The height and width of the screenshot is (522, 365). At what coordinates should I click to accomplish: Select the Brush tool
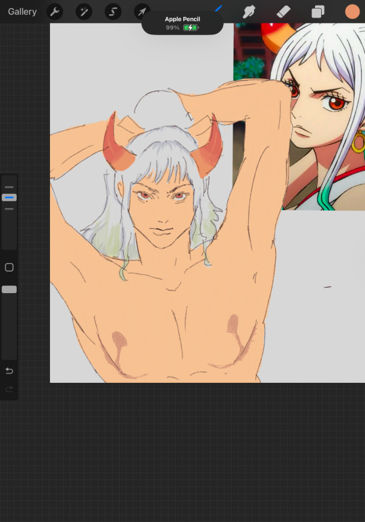point(218,8)
